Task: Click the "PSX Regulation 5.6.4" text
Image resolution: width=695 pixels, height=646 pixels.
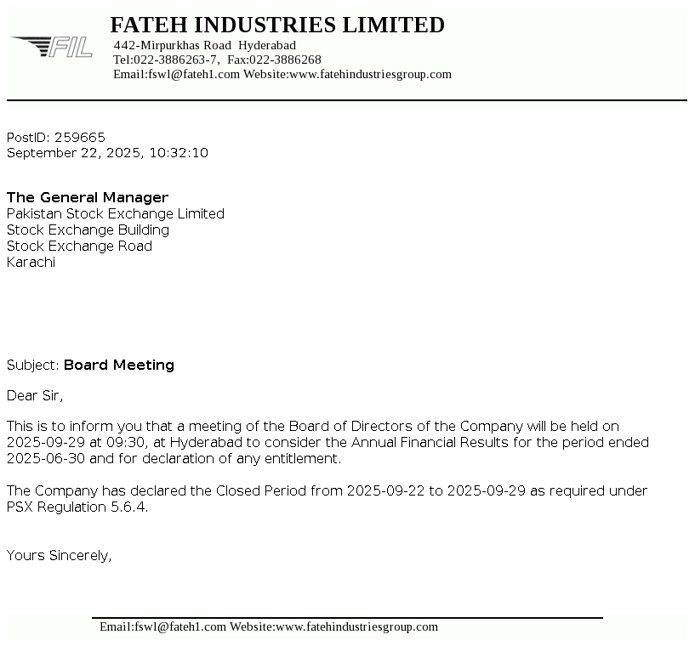Action: [x=76, y=507]
